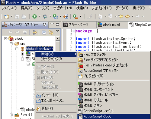Click the last edit location icon
The height and width of the screenshot is (119, 151).
[120, 16]
